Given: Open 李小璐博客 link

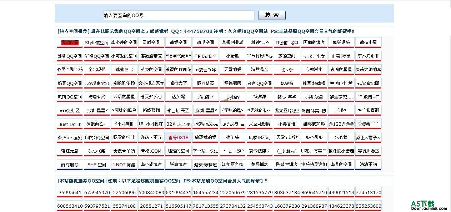Looking at the screenshot, I should pos(151,165).
